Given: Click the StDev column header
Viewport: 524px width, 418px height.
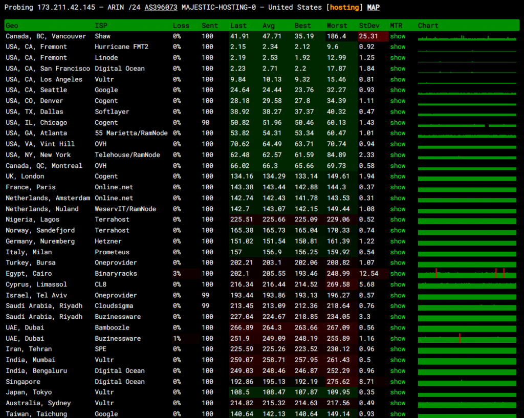Looking at the screenshot, I should click(369, 26).
